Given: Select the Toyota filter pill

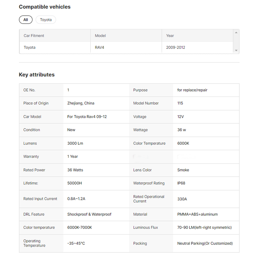Looking at the screenshot, I should 46,20.
